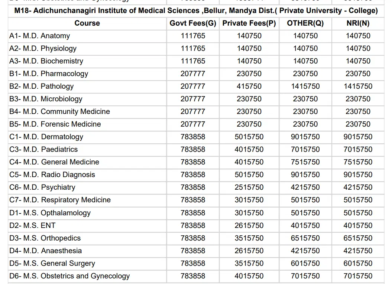Image resolution: width=392 pixels, height=284 pixels.
Task: Click the C1- M.D. Dermatology course name
Action: click(46, 137)
